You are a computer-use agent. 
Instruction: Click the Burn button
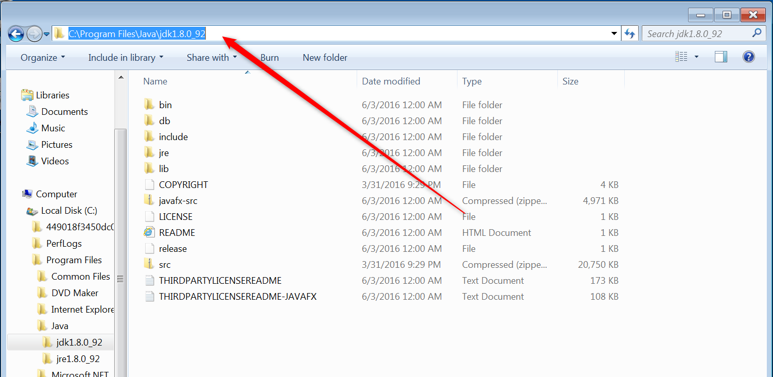pos(270,58)
